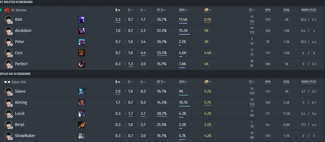Open Bdd's player profile link

[18, 19]
